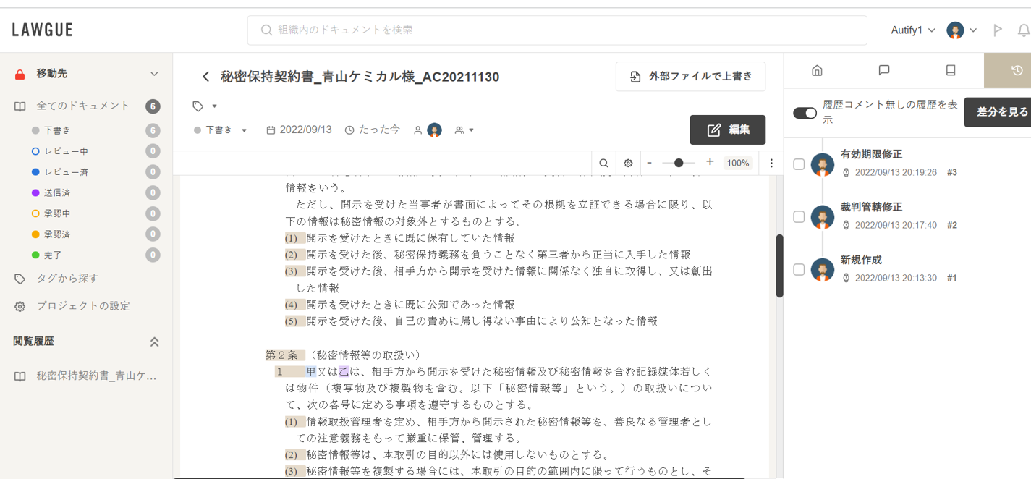The image size is (1031, 487).
Task: Click the zoom in plus icon
Action: [x=710, y=162]
